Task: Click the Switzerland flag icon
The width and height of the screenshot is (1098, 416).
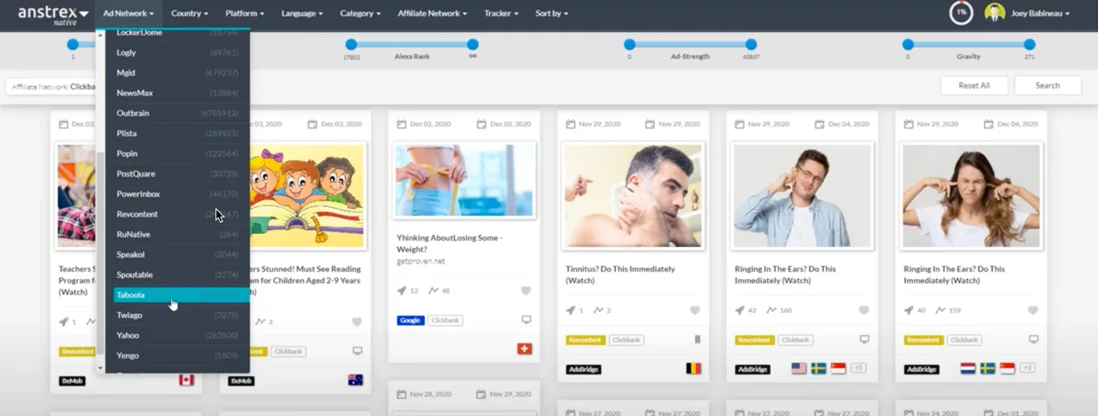Action: [x=524, y=348]
